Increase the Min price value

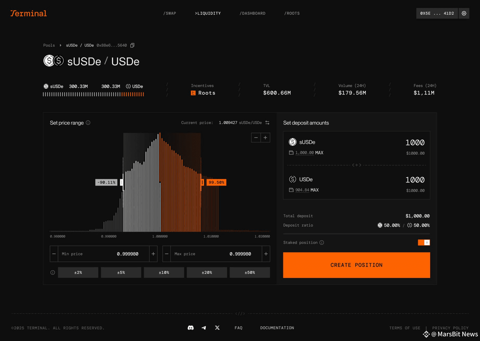tap(153, 254)
